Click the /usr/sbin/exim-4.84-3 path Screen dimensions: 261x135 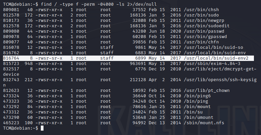[212, 64]
